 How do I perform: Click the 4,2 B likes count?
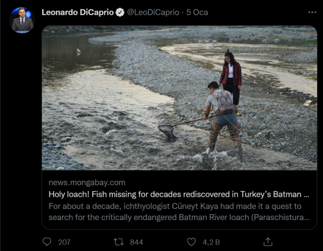(x=210, y=242)
